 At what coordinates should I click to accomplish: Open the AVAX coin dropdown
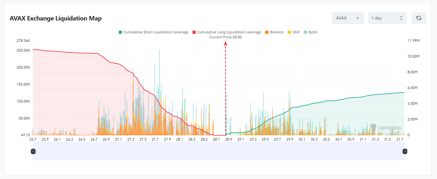[x=347, y=18]
